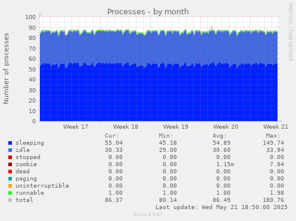Click the 'Number of processes' axis label
Viewport: 296px width, 221px height.
6,69
